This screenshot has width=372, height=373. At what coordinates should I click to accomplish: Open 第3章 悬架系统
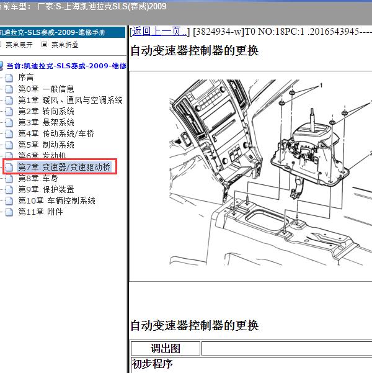pos(46,122)
